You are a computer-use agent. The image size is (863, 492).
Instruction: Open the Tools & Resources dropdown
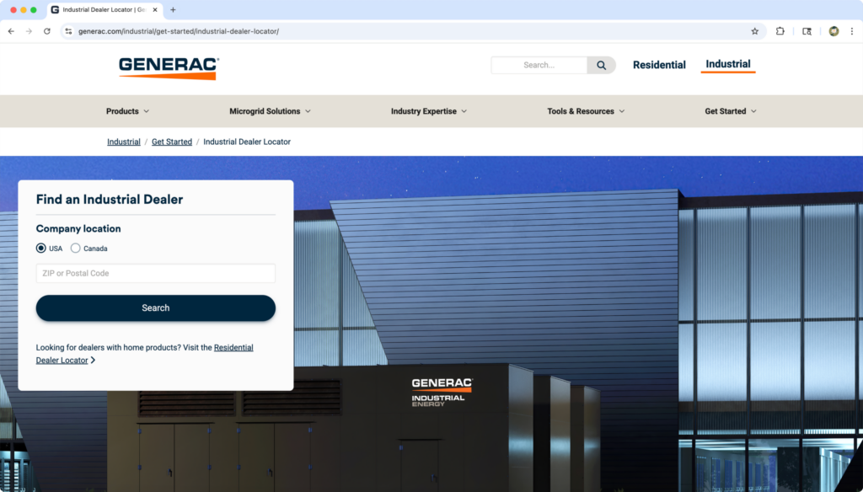click(x=586, y=111)
